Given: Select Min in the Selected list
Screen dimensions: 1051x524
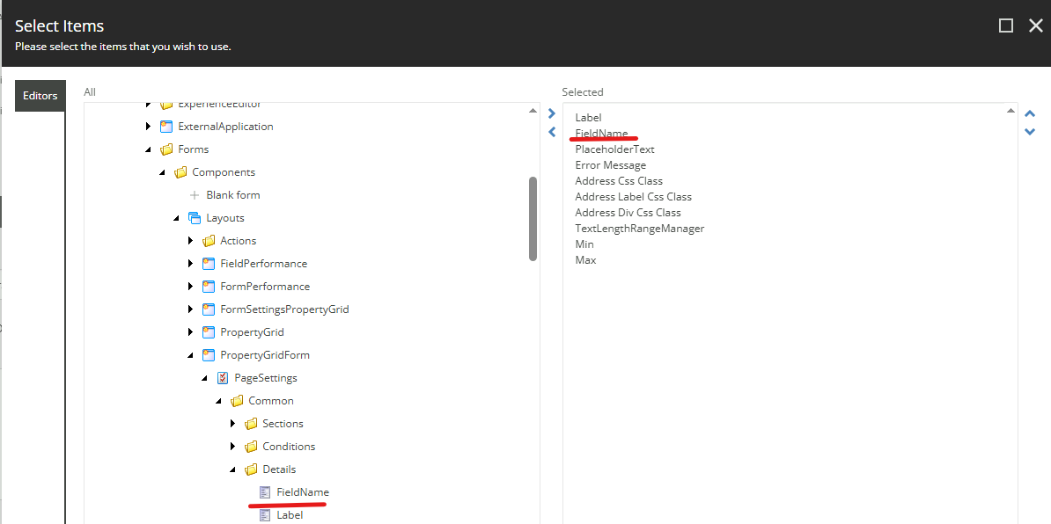Looking at the screenshot, I should click(584, 244).
